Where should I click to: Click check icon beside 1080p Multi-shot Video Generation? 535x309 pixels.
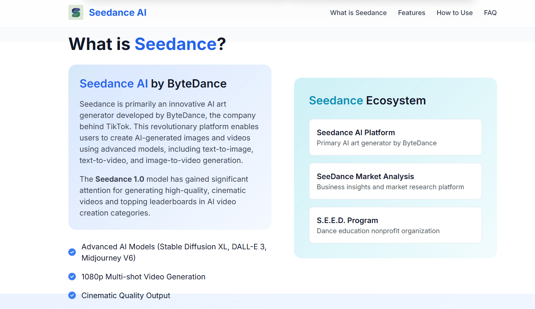pyautogui.click(x=72, y=277)
